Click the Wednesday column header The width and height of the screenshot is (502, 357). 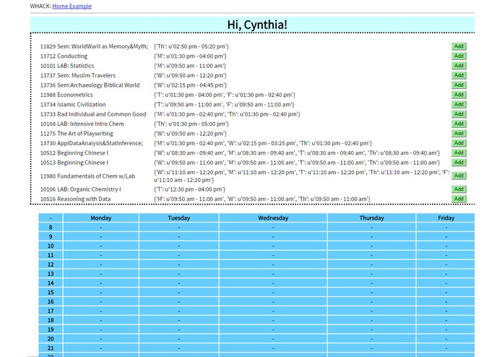273,218
